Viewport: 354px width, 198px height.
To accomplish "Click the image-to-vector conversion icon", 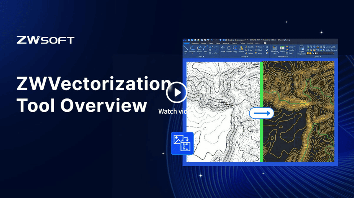I will [x=182, y=143].
